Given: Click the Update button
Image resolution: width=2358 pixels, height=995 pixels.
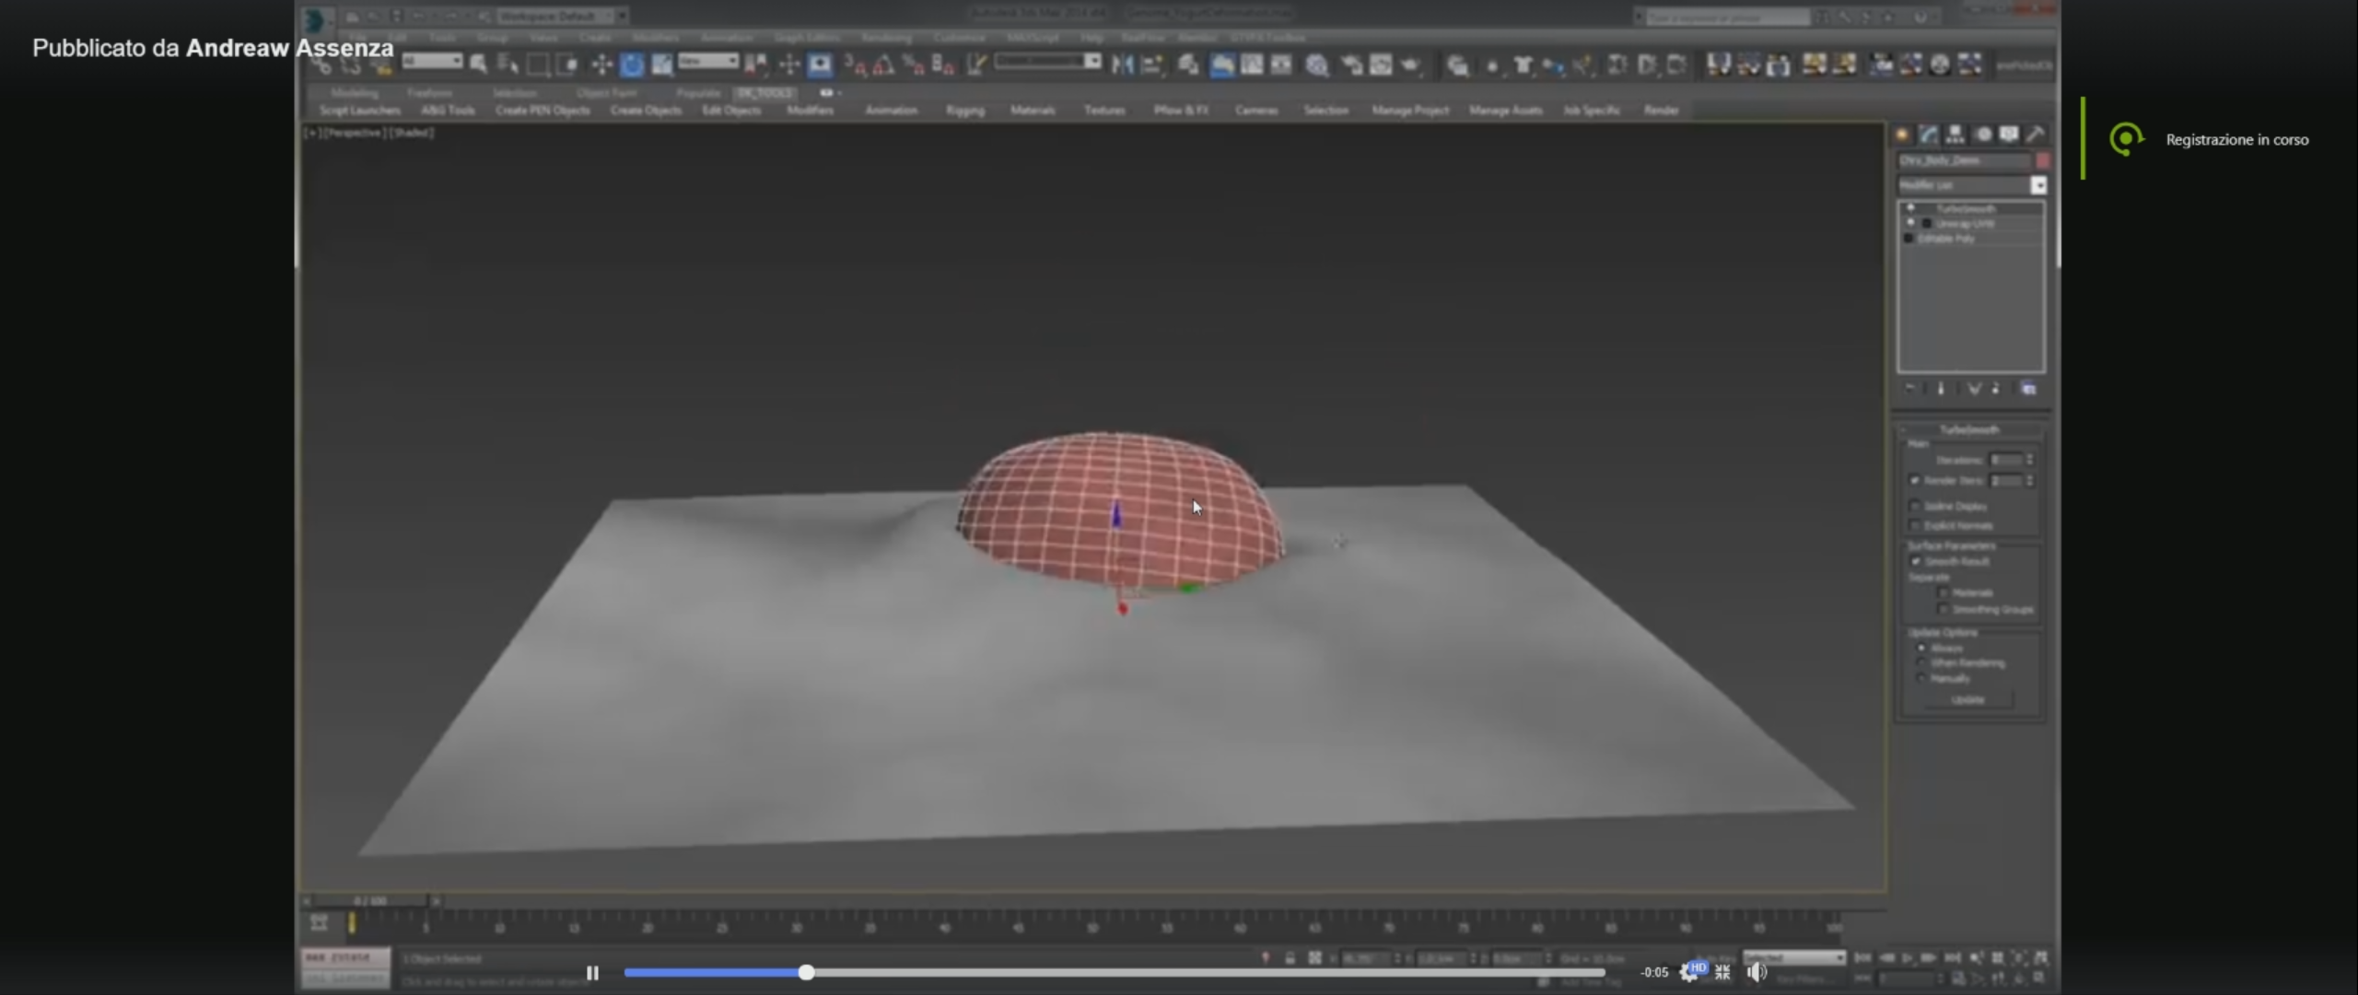Looking at the screenshot, I should 1967,700.
